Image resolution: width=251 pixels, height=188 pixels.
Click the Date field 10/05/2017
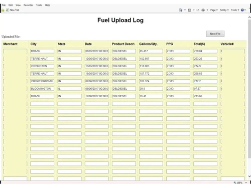[x=96, y=59]
